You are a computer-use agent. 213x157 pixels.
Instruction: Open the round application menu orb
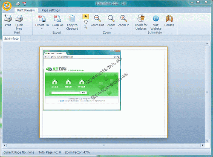[x=7, y=6]
